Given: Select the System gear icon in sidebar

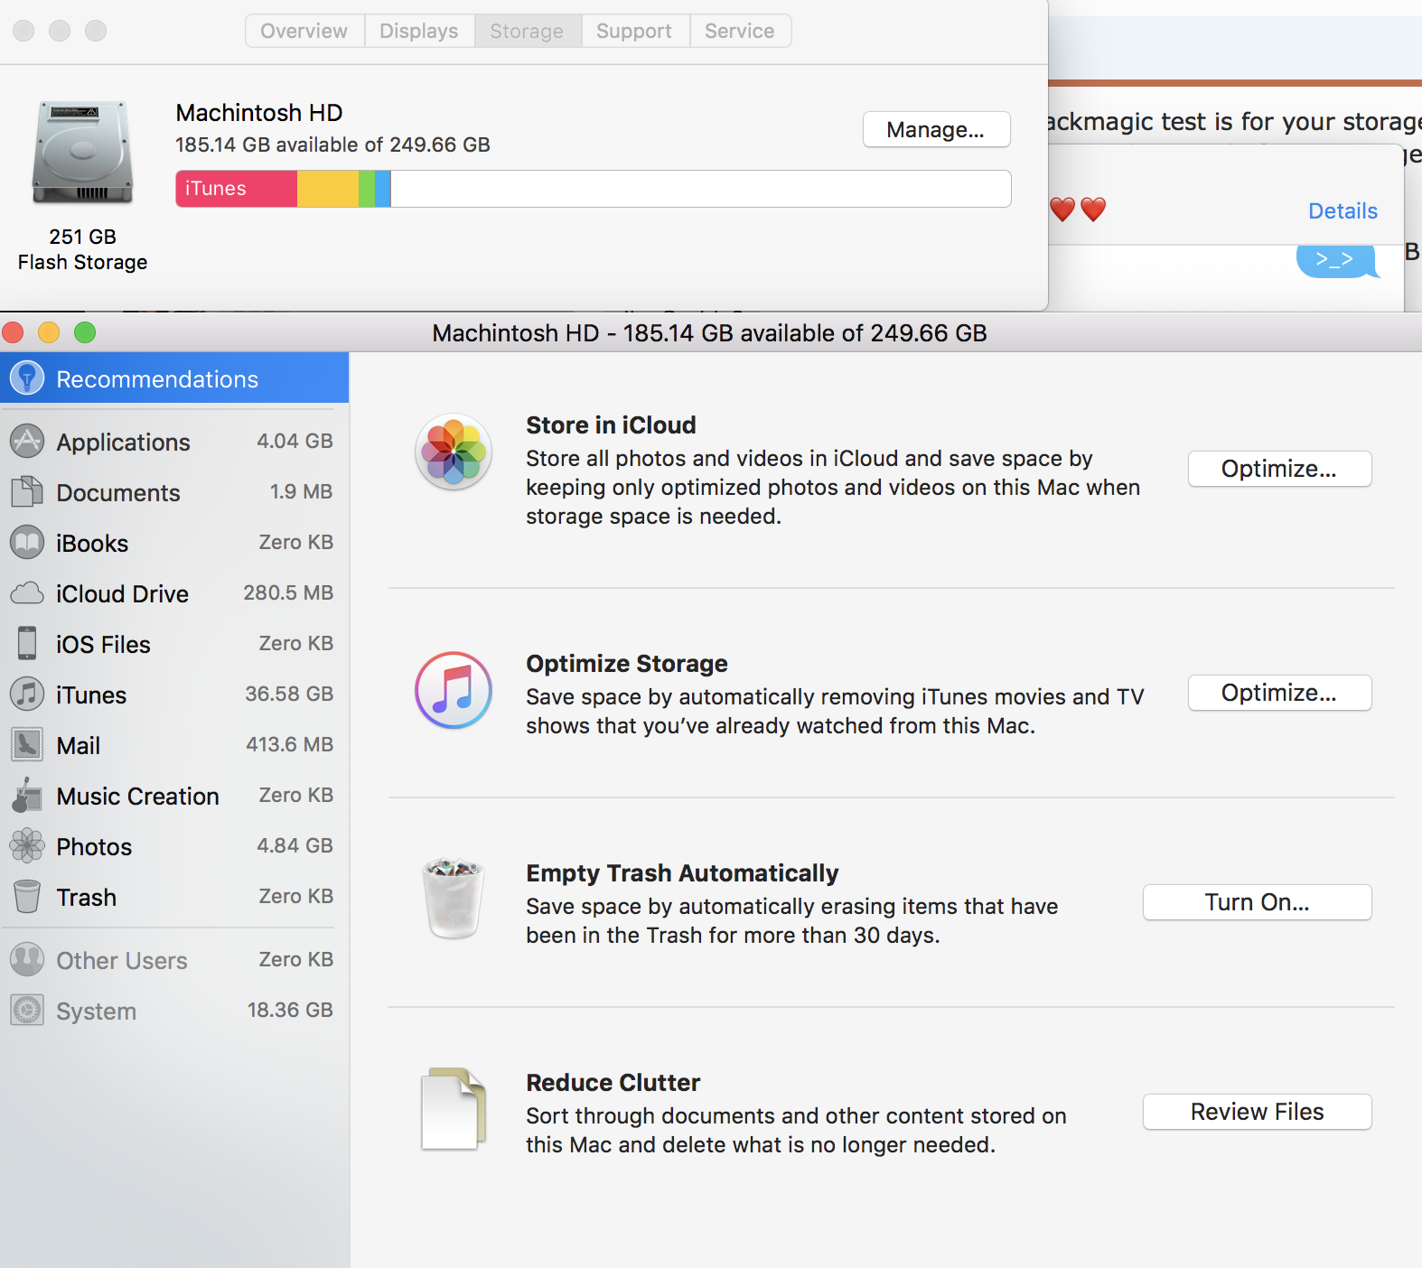Looking at the screenshot, I should click(x=27, y=1010).
